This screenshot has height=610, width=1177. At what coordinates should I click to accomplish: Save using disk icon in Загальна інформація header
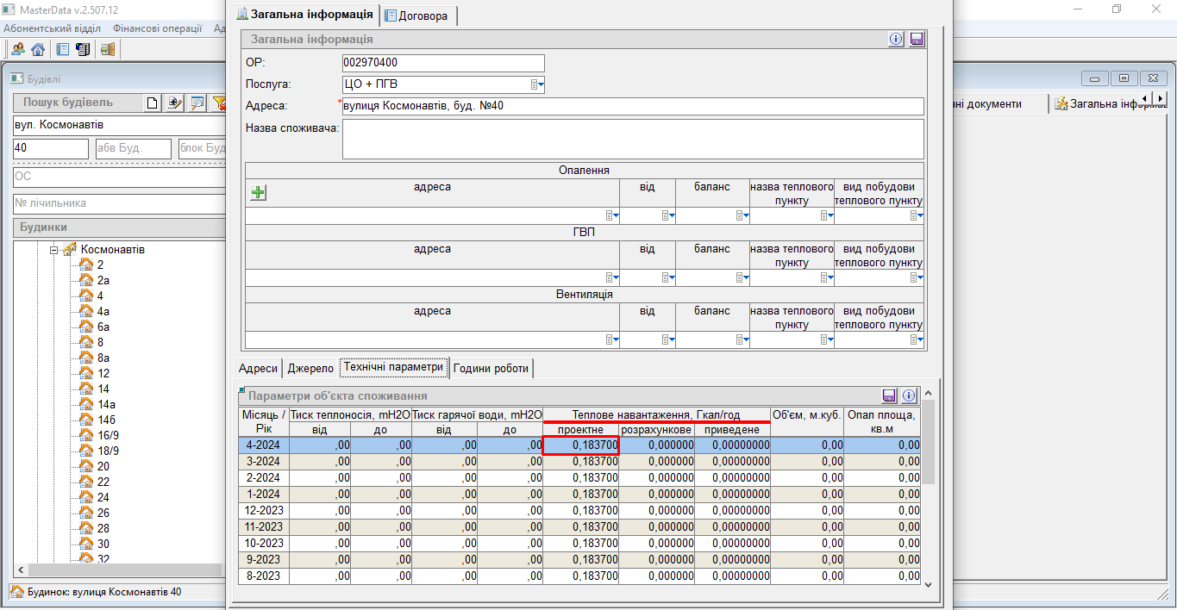coord(917,40)
